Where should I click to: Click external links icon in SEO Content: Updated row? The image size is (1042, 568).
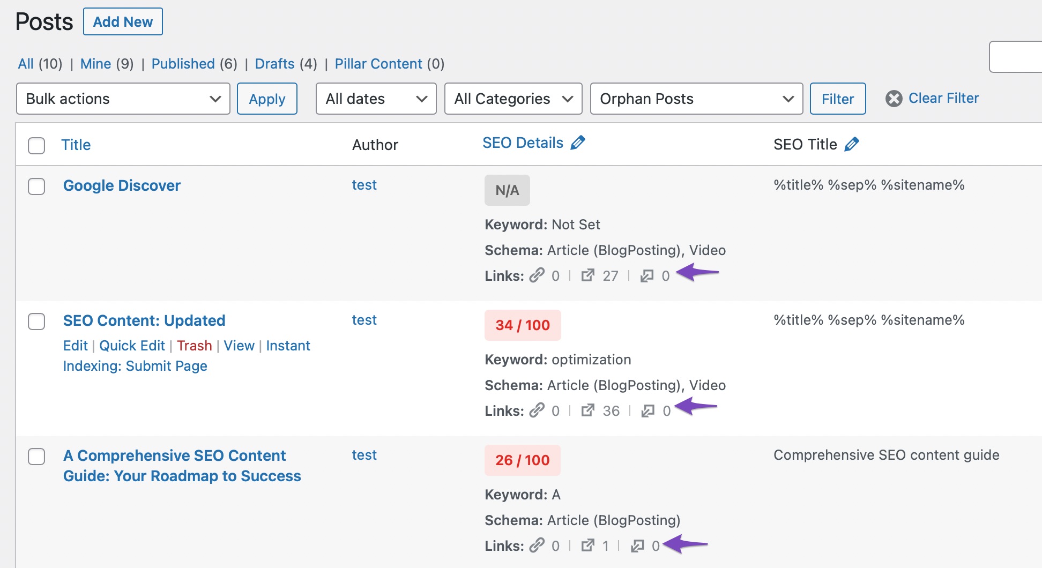coord(587,410)
